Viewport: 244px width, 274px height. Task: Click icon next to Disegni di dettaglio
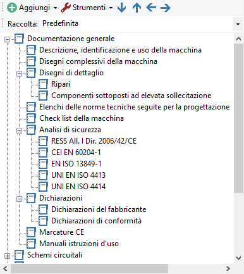pyautogui.click(x=31, y=73)
